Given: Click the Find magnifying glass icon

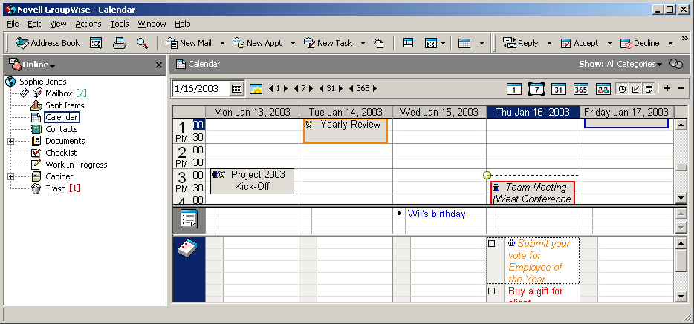Looking at the screenshot, I should point(142,43).
